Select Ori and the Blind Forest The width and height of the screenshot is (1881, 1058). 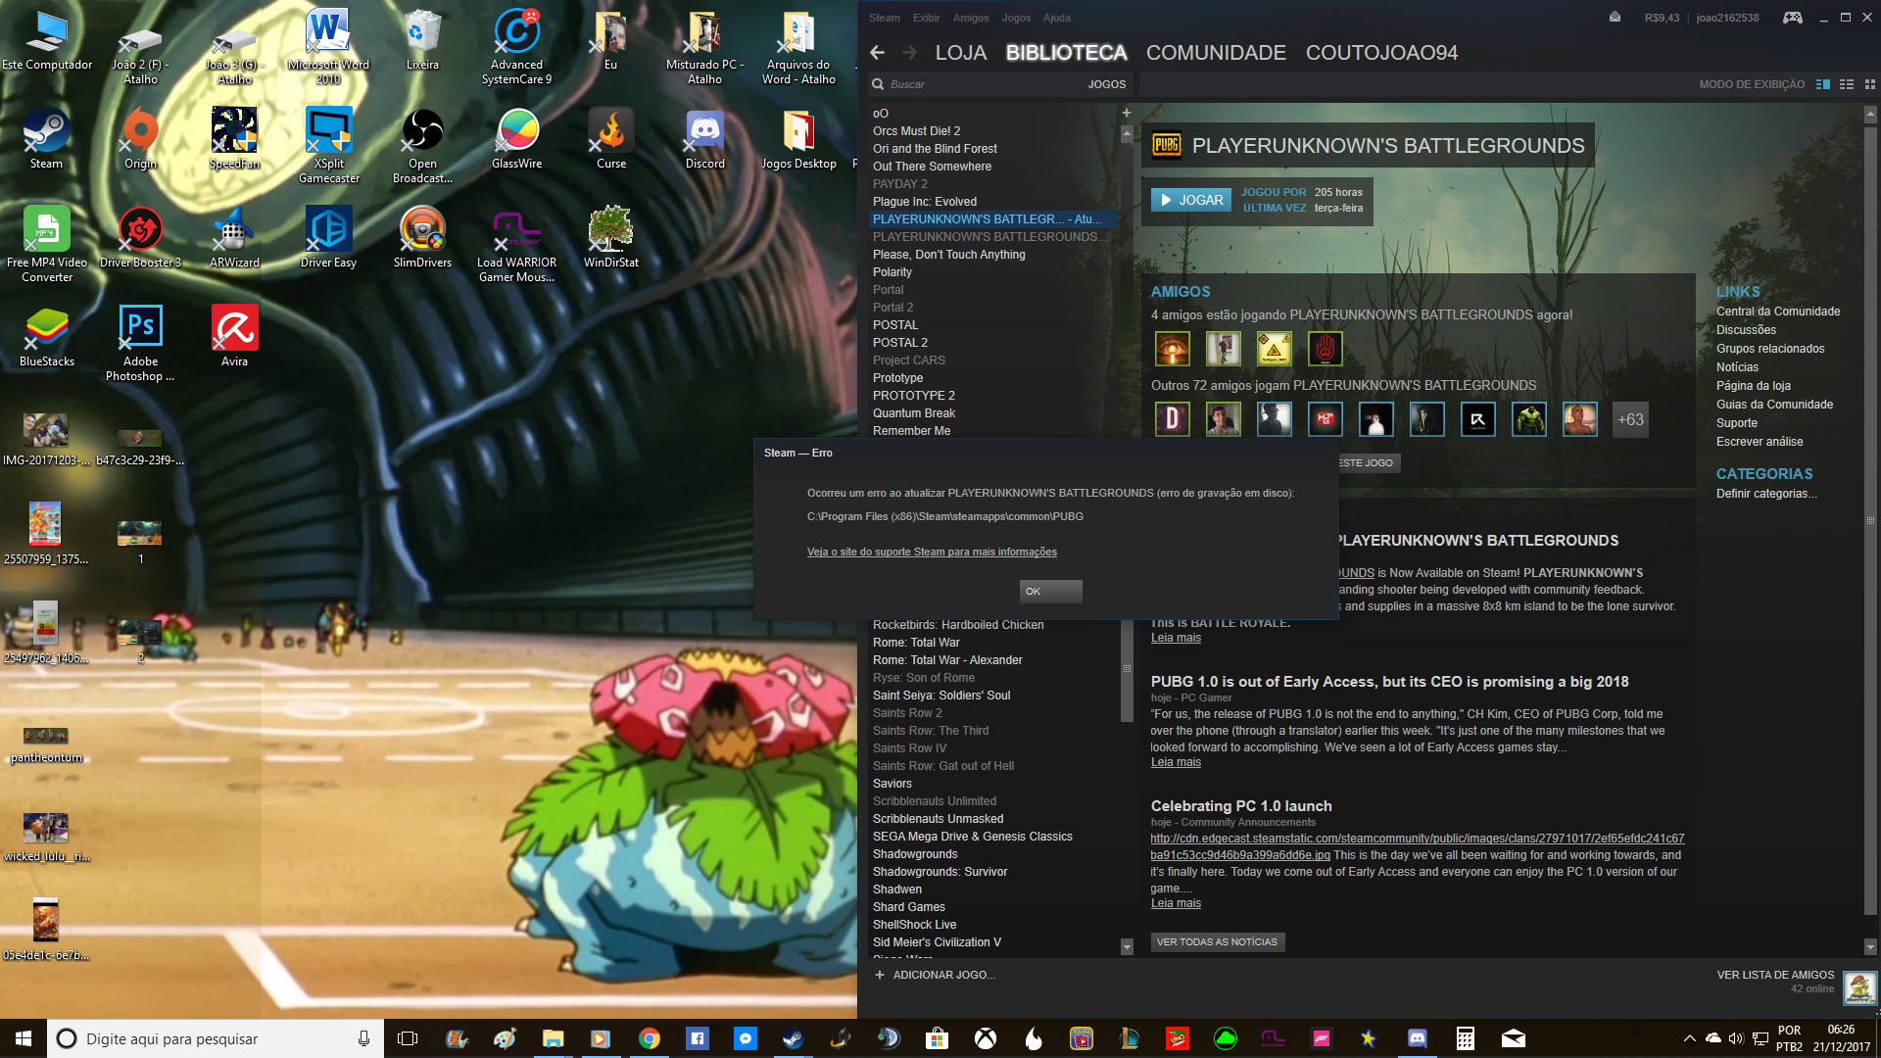[935, 149]
